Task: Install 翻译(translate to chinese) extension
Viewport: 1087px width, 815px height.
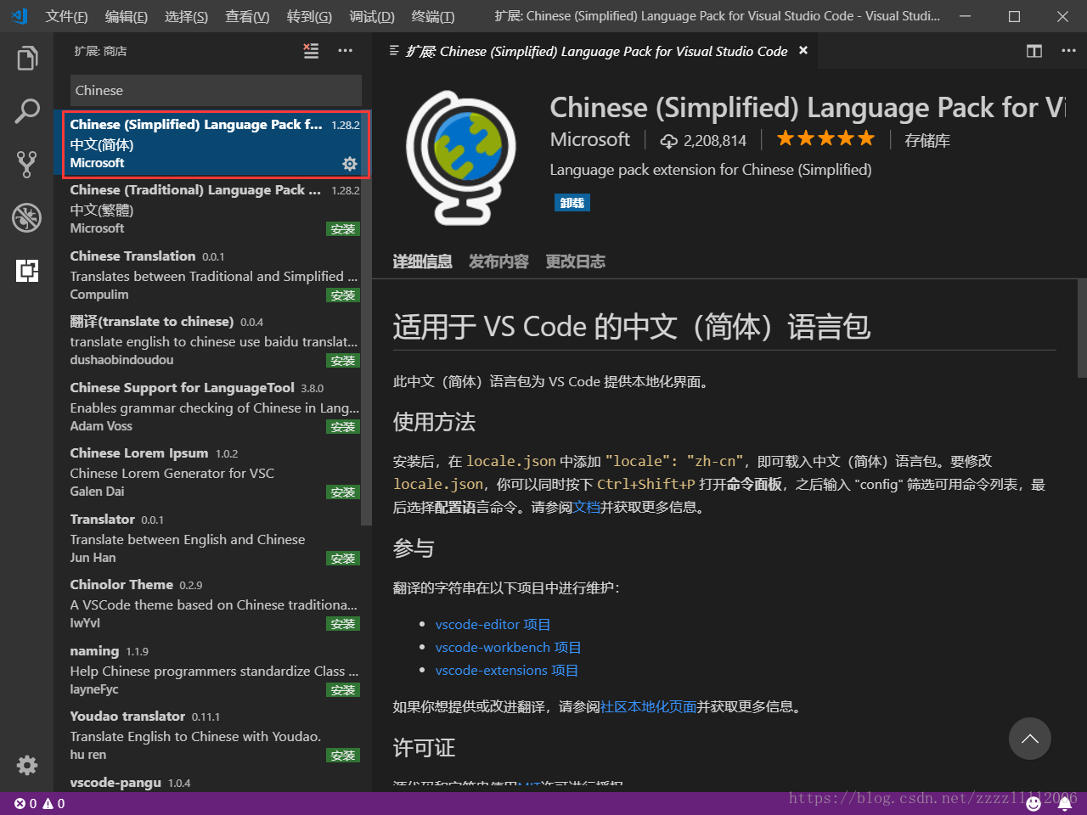Action: 343,361
